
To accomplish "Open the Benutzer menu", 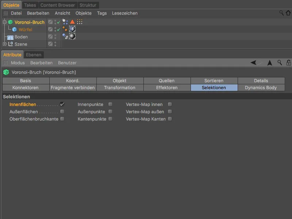I will pos(67,63).
